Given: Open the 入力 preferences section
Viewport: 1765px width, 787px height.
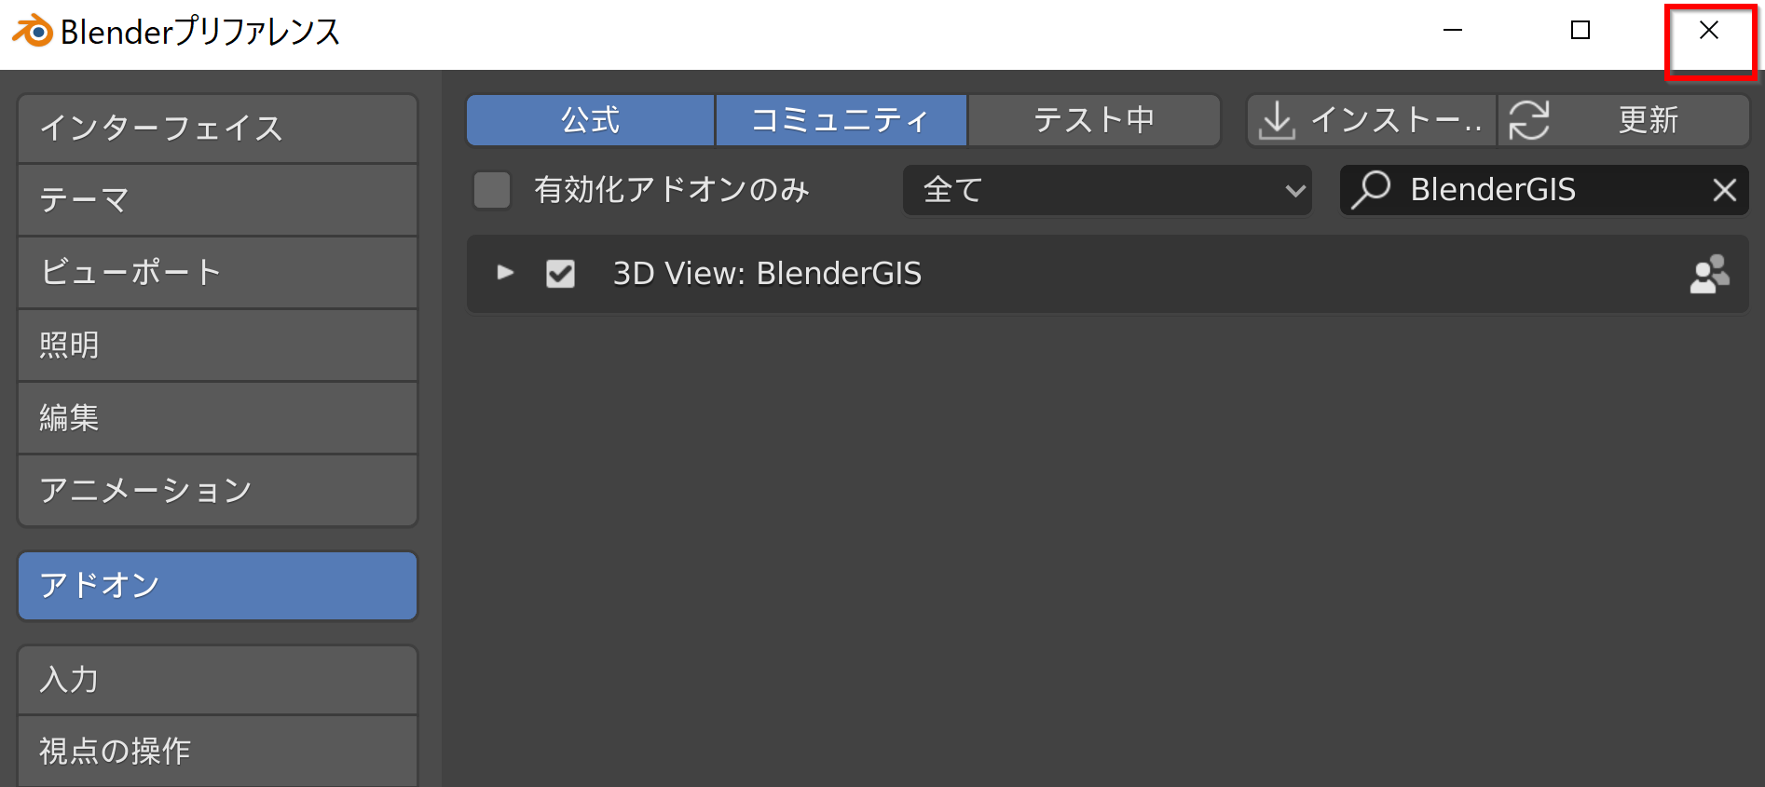Looking at the screenshot, I should (217, 680).
